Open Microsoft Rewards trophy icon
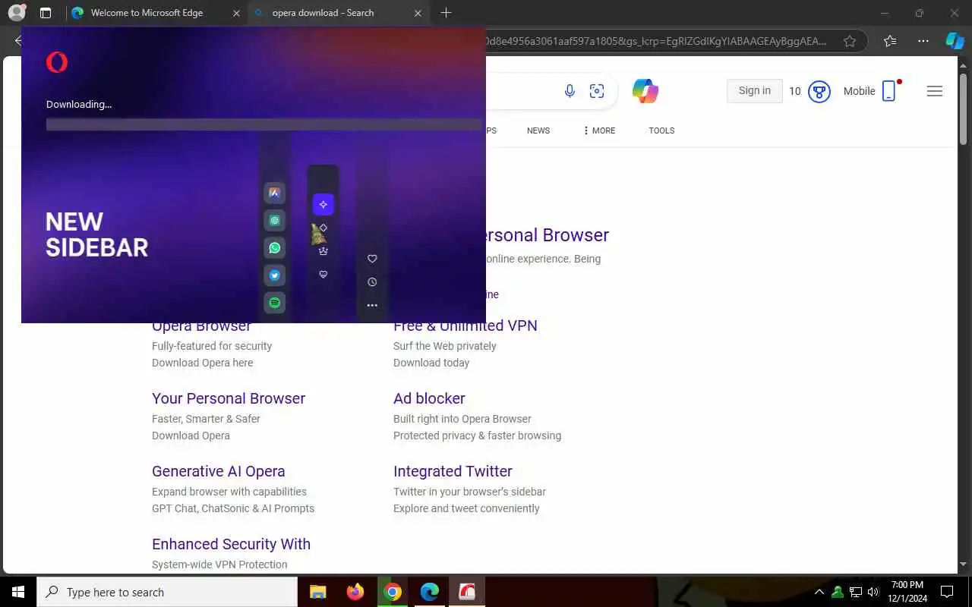The height and width of the screenshot is (607, 972). [x=819, y=92]
